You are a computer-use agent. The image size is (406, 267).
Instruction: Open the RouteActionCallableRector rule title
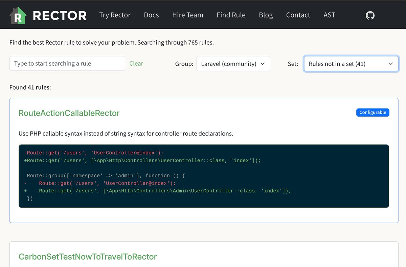[69, 113]
